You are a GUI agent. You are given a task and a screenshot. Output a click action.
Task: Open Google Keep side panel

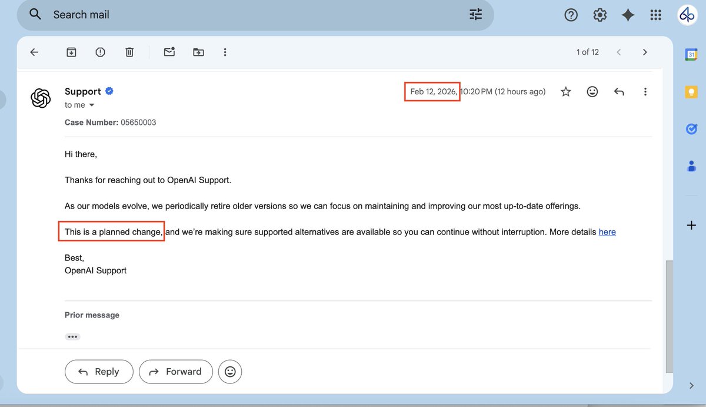click(691, 92)
